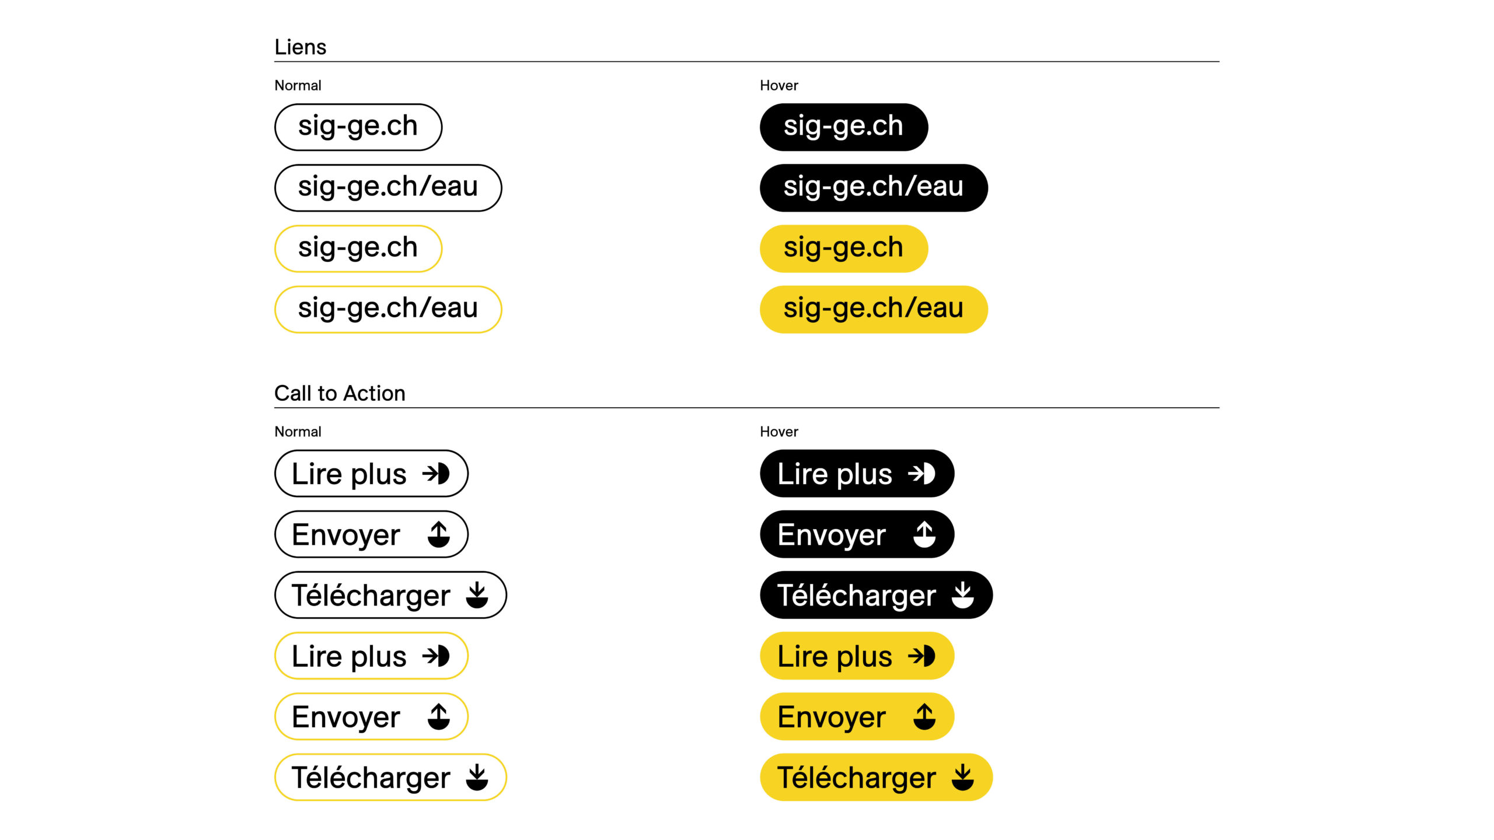Select the black-filled sig-ge.ch/eau link
1494x840 pixels.
point(874,187)
